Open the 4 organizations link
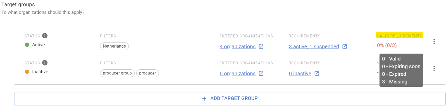Image resolution: width=447 pixels, height=108 pixels. (237, 46)
